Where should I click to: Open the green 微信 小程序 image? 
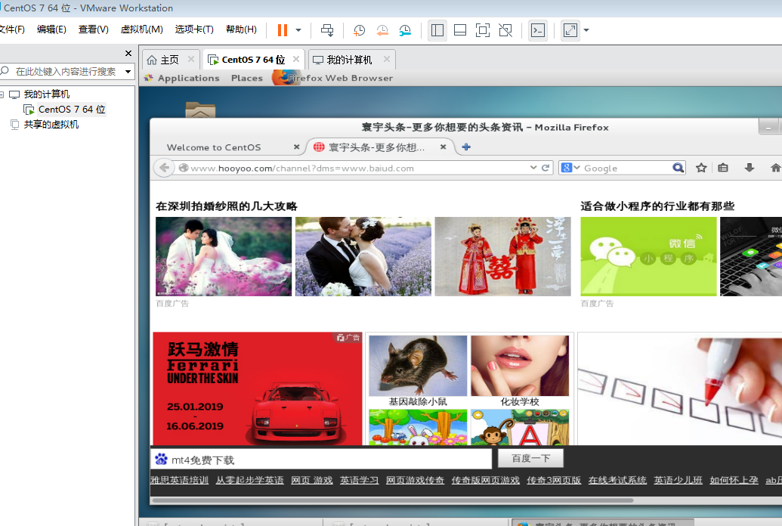coord(648,256)
